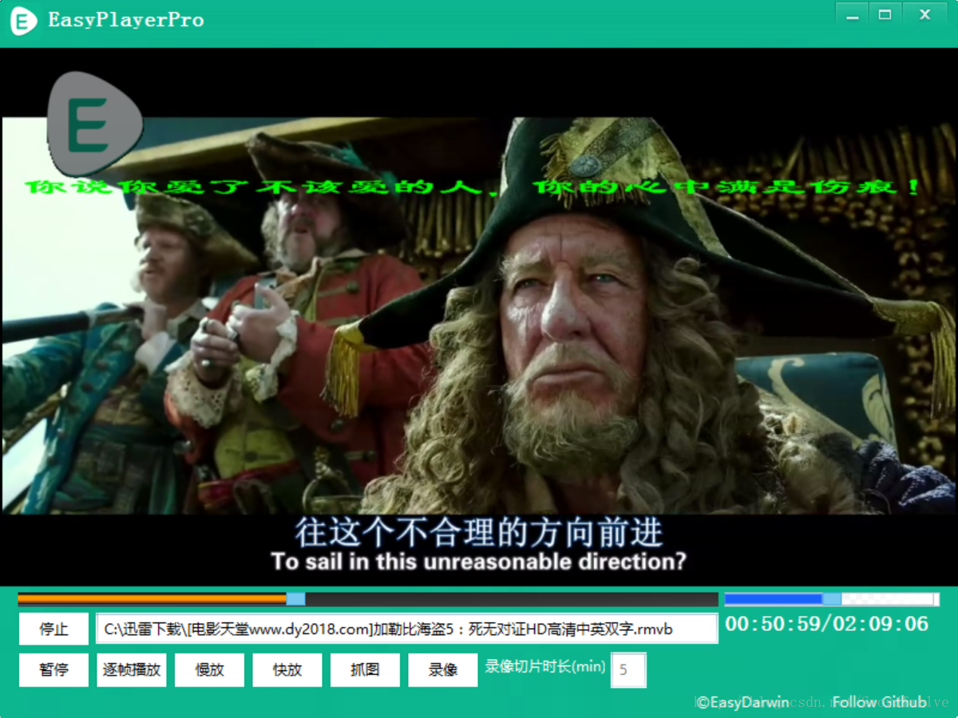Screen dimensions: 958x718
Task: Capture a snapshot with 抓图 button
Action: pos(365,670)
